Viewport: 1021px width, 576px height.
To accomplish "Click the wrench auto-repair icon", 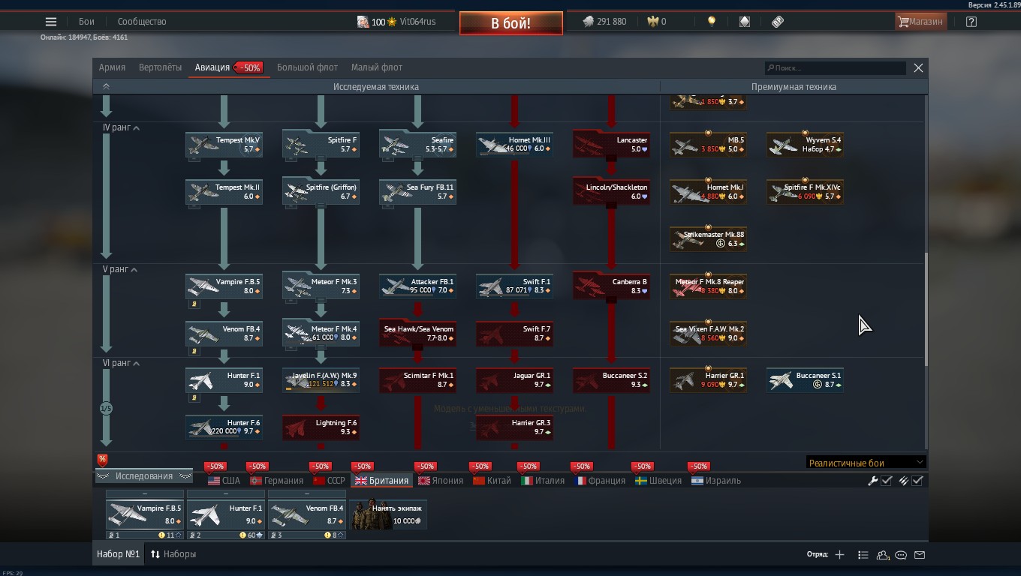I will pyautogui.click(x=872, y=481).
